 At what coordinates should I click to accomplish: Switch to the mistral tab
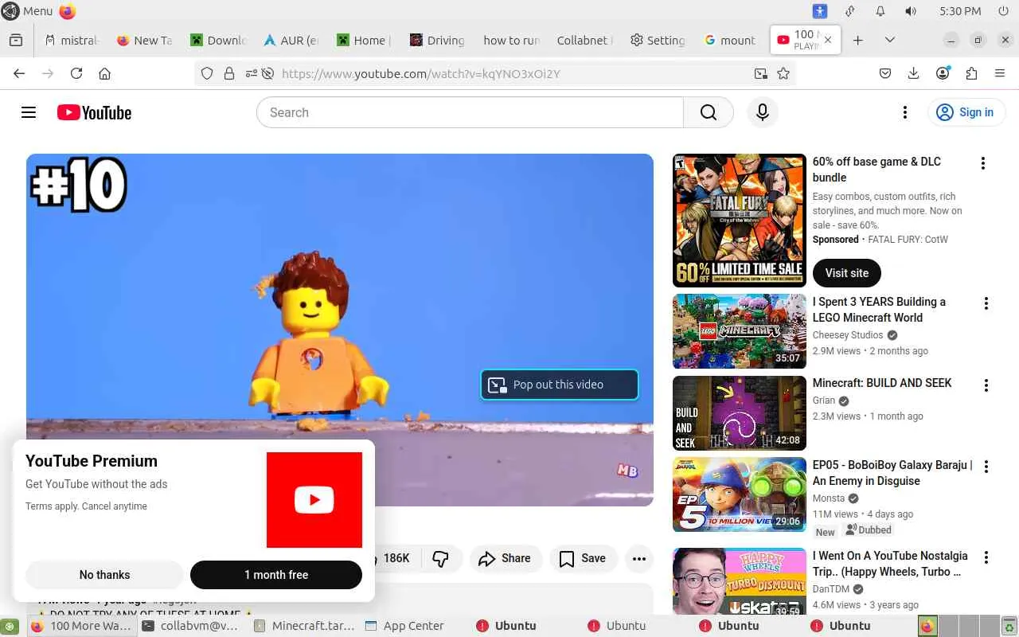[x=72, y=40]
